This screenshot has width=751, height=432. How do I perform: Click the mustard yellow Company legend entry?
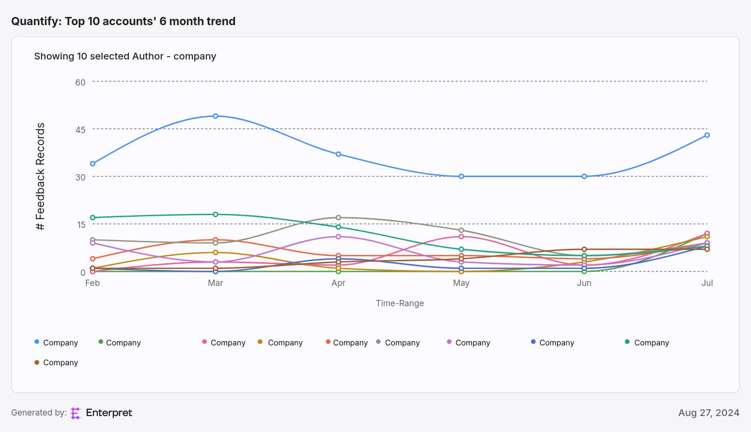(x=280, y=343)
